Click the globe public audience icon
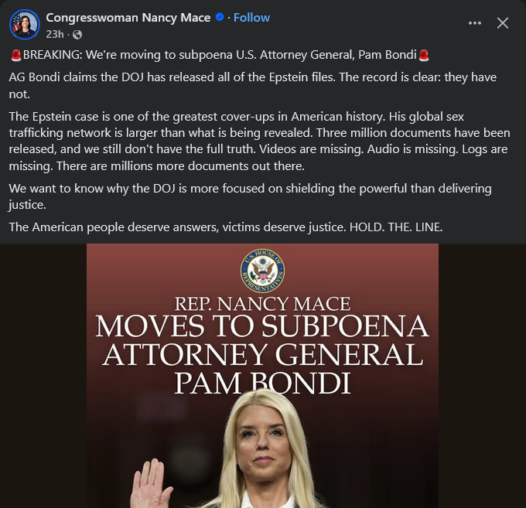This screenshot has height=508, width=526. pos(77,35)
